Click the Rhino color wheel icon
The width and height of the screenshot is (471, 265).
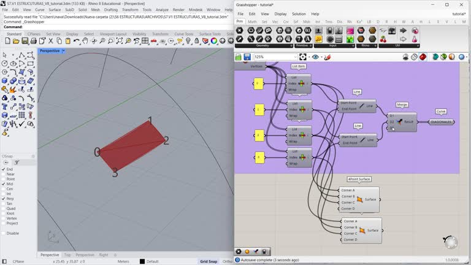point(214,41)
